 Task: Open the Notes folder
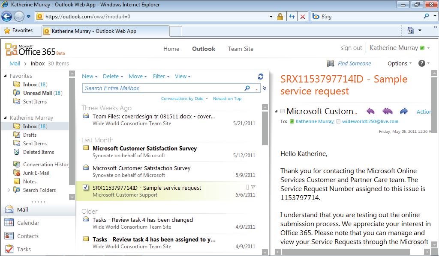[x=30, y=182]
